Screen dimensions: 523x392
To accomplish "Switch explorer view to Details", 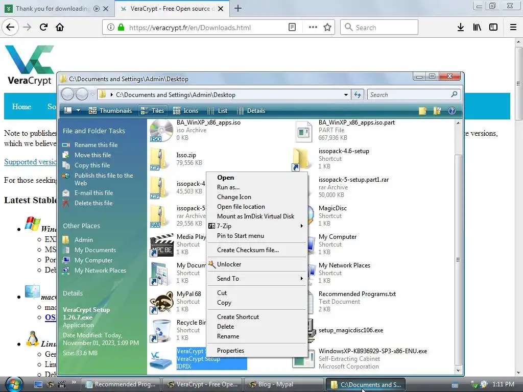I will point(251,111).
